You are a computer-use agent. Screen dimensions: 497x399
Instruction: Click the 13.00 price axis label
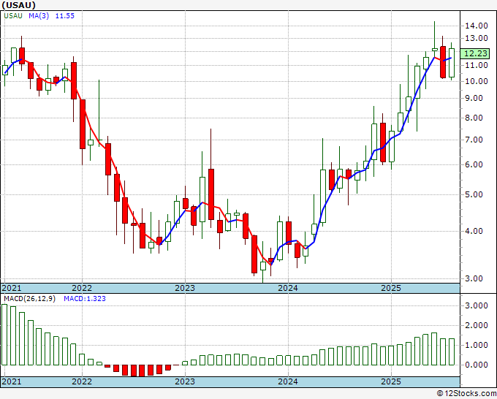pyautogui.click(x=476, y=38)
